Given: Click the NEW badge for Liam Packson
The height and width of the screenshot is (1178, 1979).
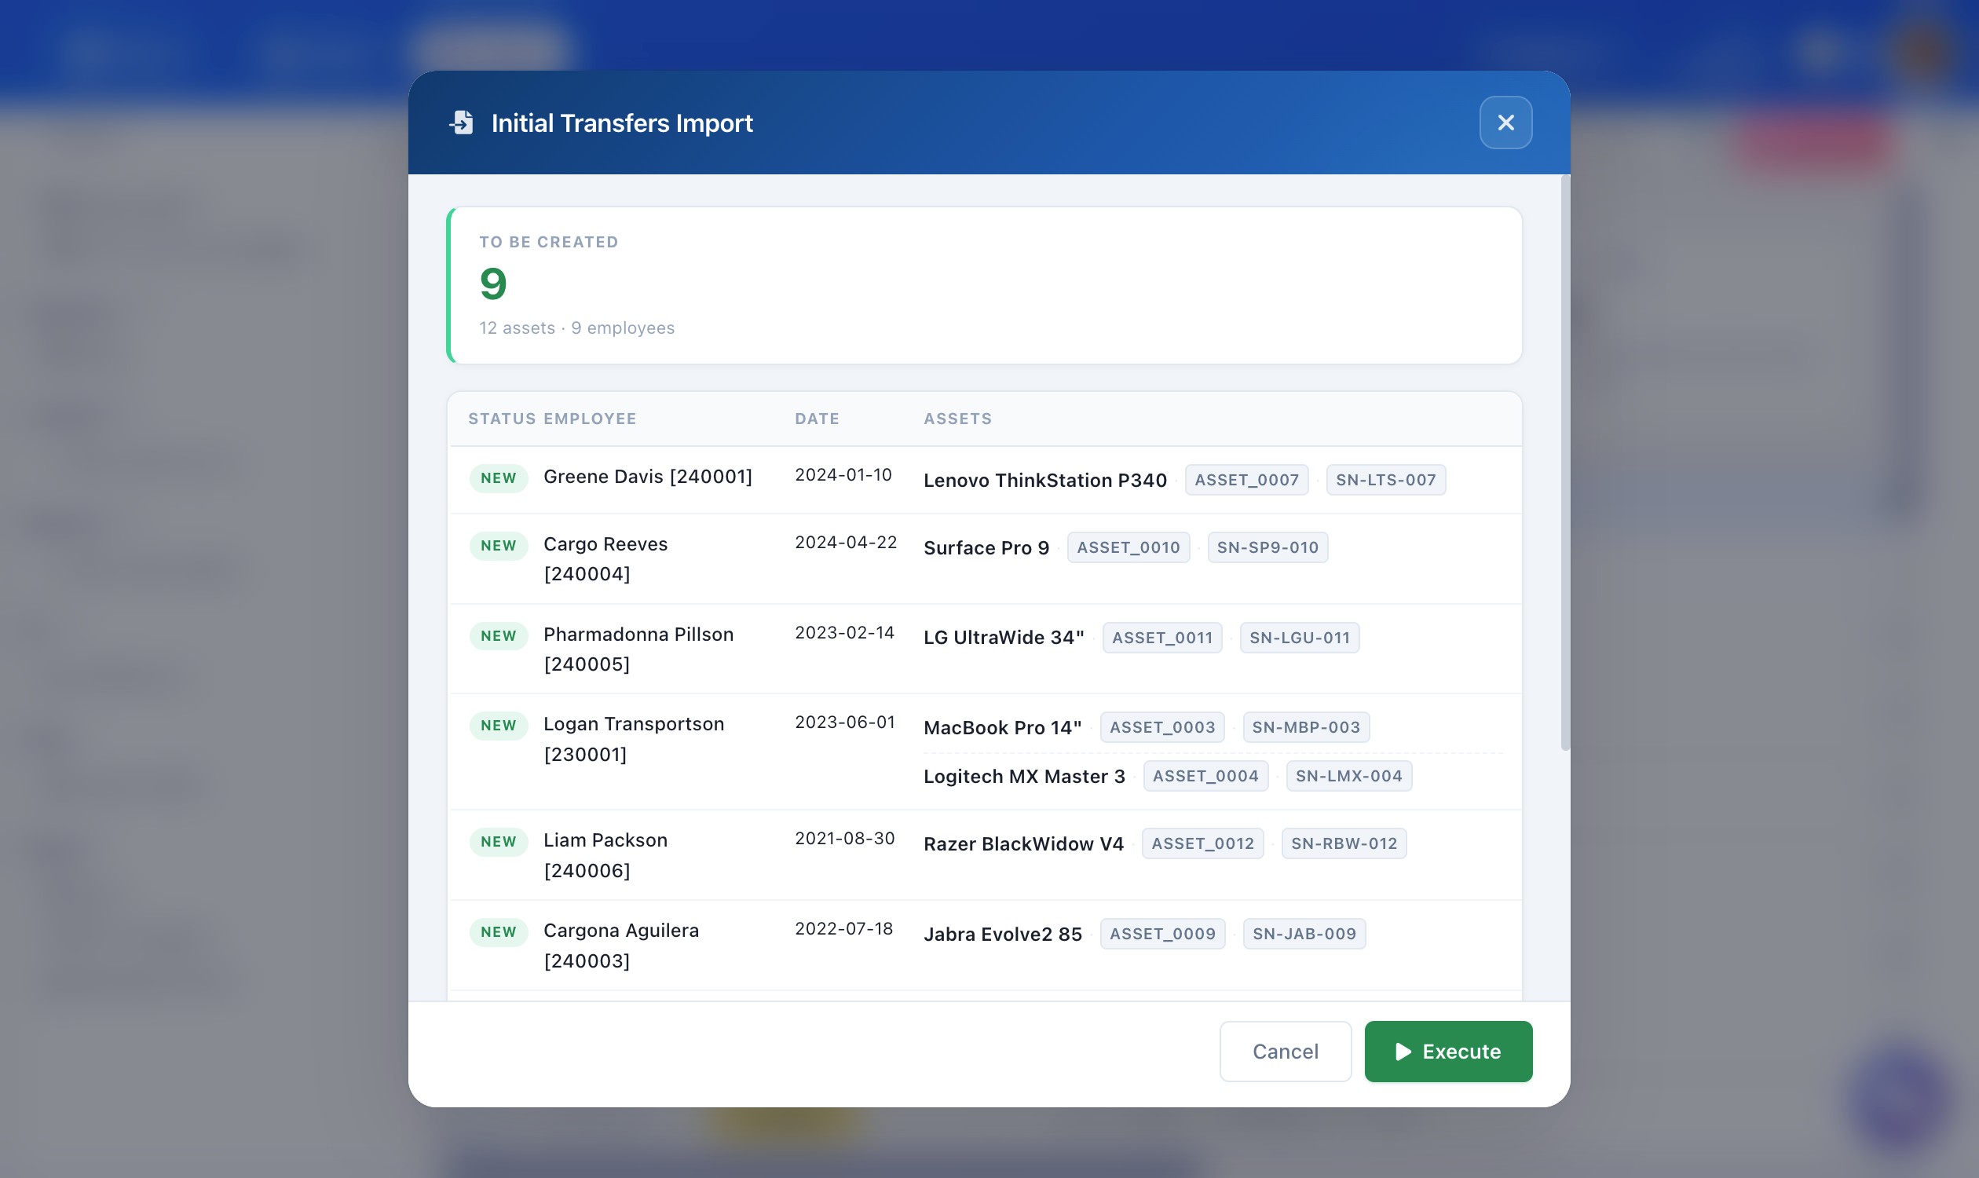Looking at the screenshot, I should (499, 841).
